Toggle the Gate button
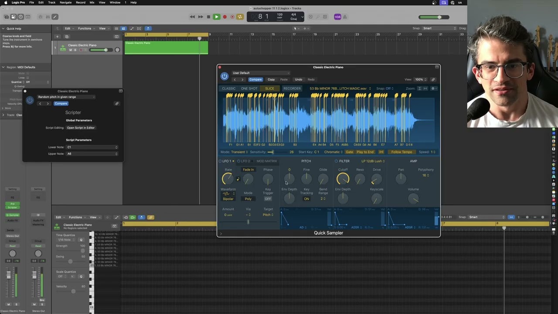This screenshot has width=558, height=314. [349, 152]
